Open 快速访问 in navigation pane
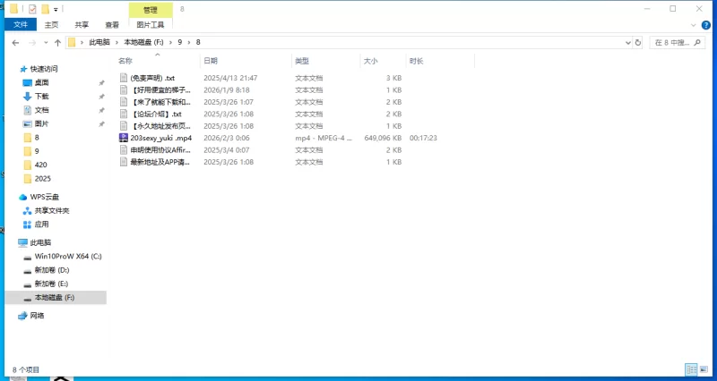 click(44, 69)
